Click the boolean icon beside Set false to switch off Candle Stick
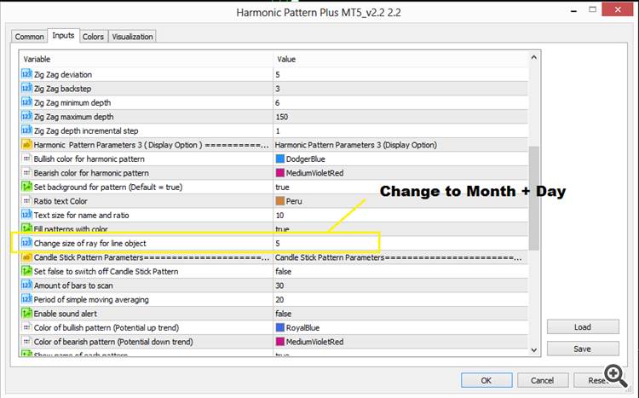Screen dimensions: 639x398 [26, 271]
